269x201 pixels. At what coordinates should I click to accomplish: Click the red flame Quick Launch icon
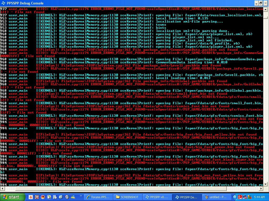[x=31, y=197]
